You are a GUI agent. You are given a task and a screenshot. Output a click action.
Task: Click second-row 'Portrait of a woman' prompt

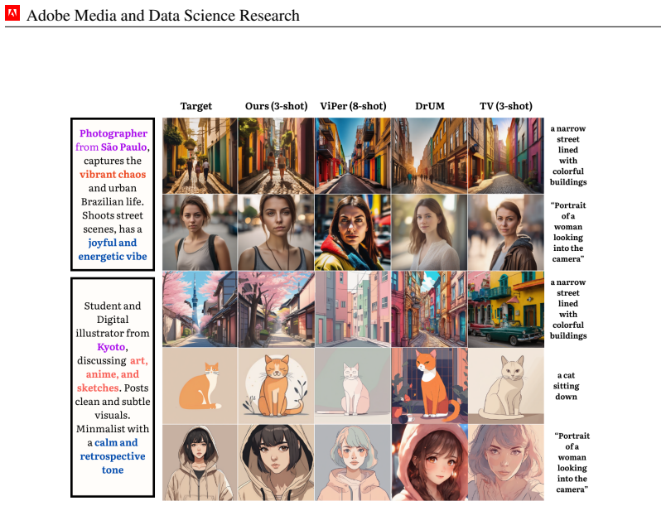[568, 232]
